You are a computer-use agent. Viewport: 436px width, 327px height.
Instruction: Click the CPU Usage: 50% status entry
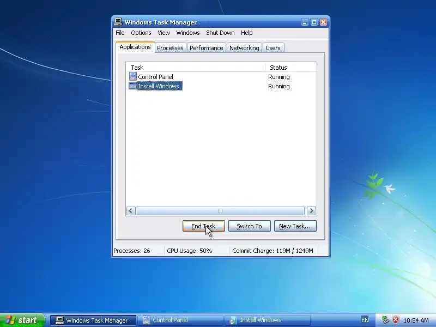point(190,251)
